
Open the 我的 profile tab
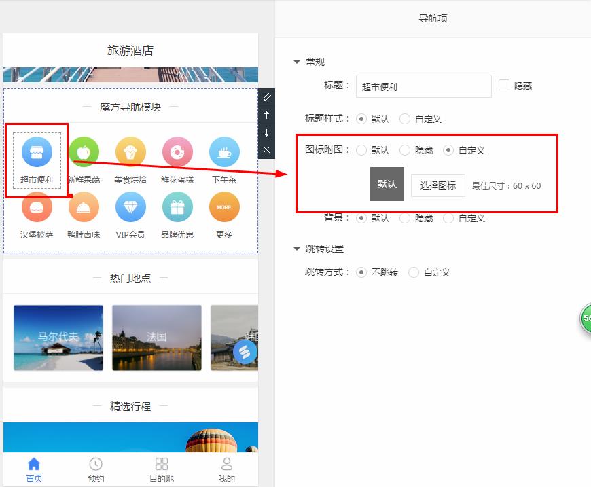226,470
